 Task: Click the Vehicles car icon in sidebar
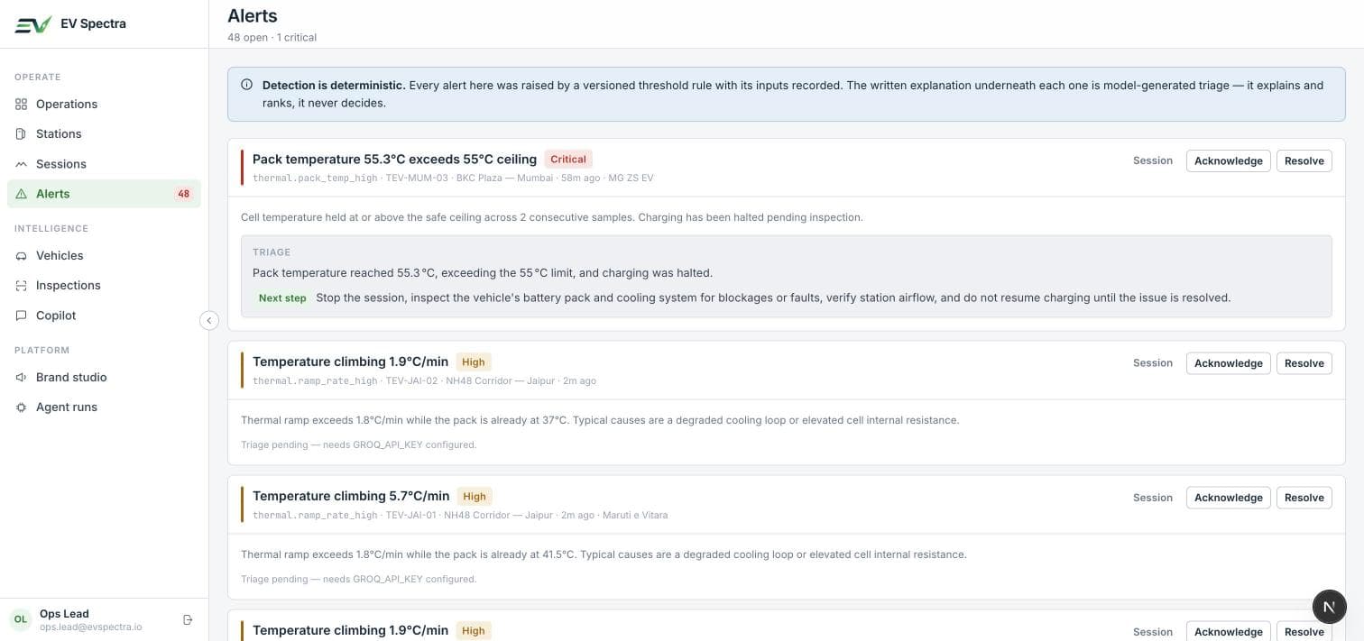(22, 255)
